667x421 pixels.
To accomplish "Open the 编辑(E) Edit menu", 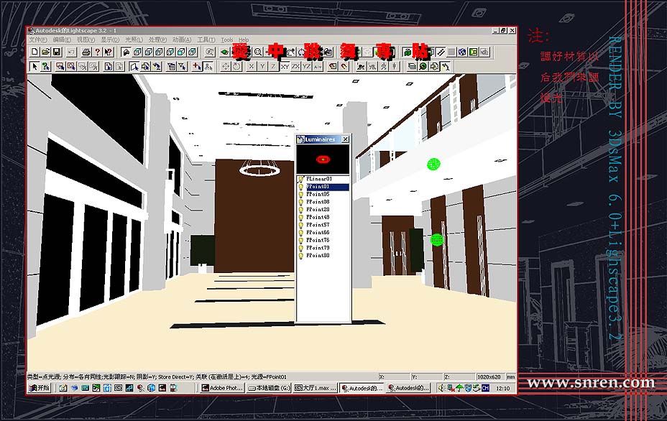I will (x=62, y=40).
